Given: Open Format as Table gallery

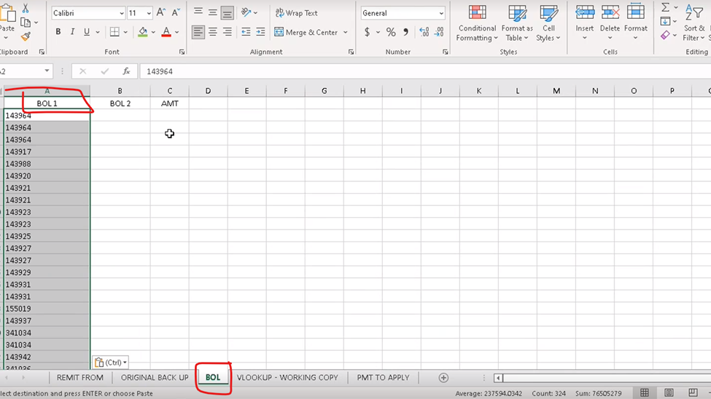Looking at the screenshot, I should [517, 23].
